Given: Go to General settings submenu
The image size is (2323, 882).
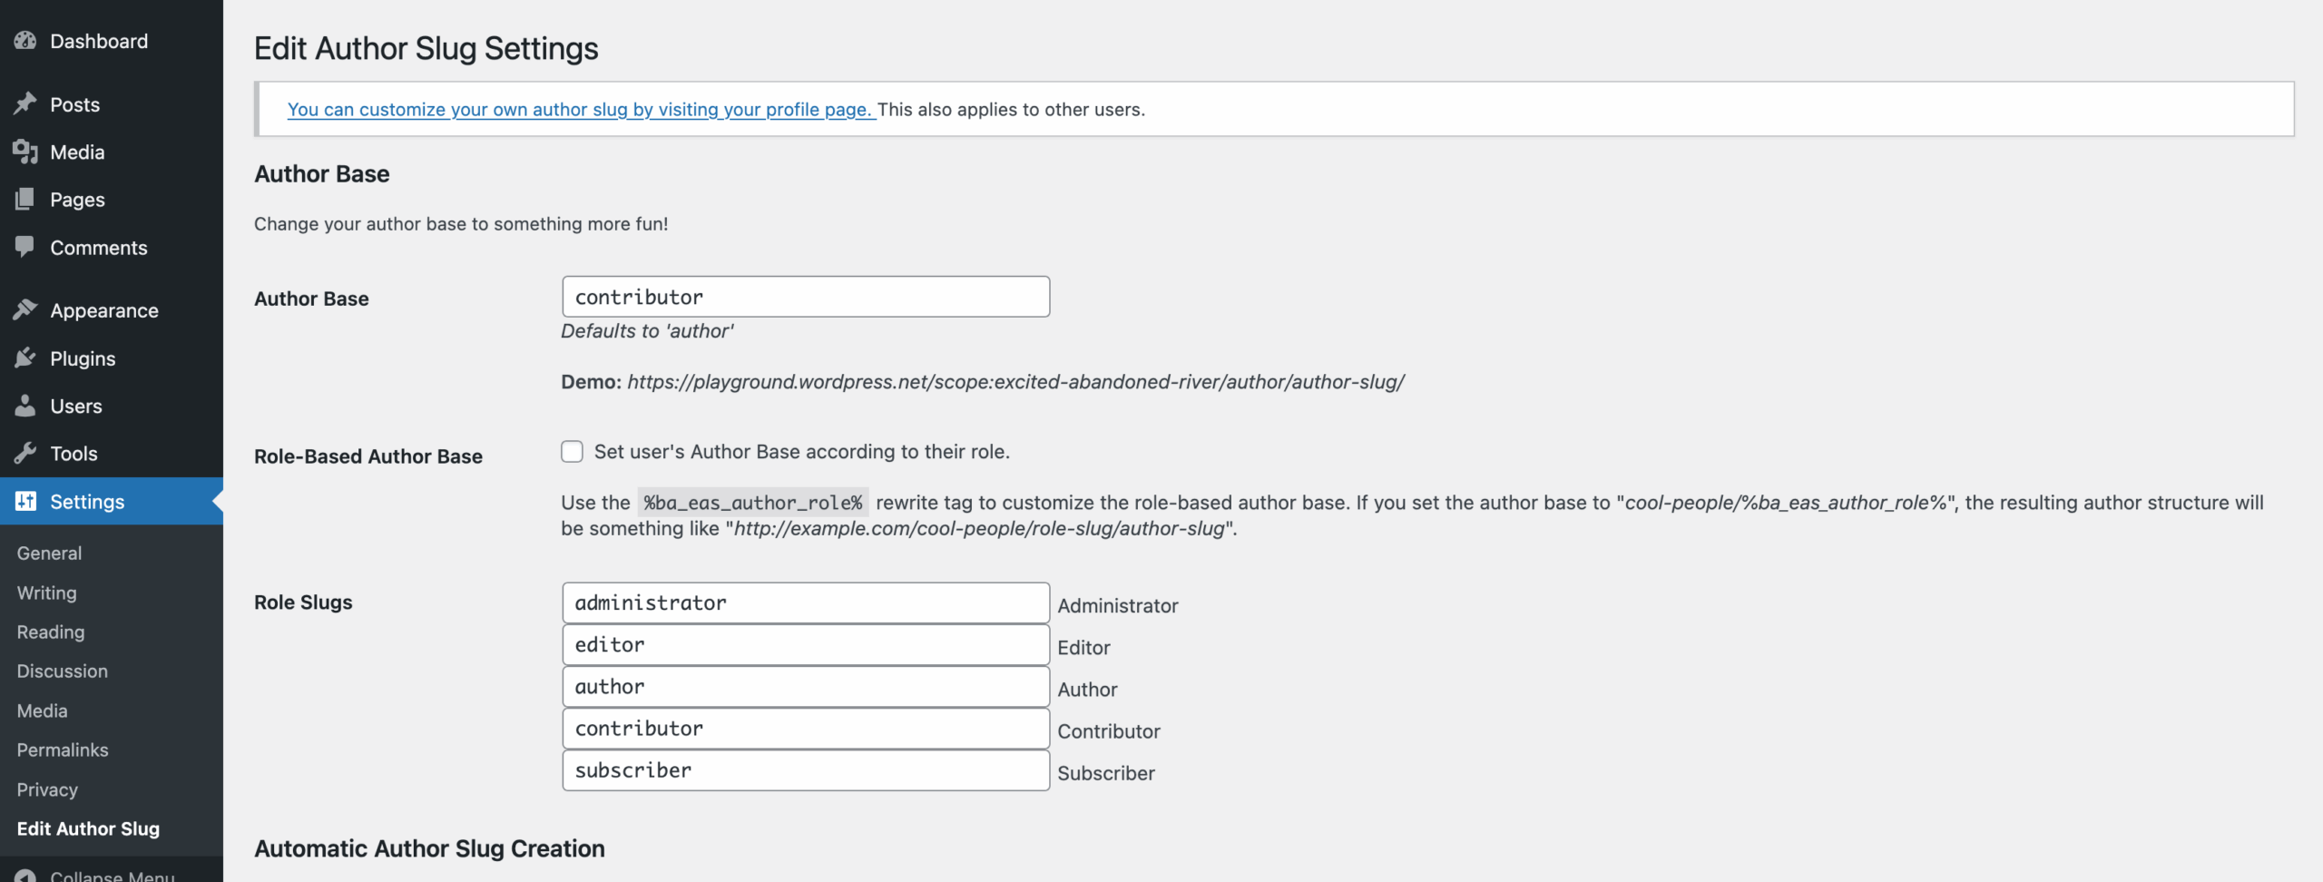Looking at the screenshot, I should click(x=49, y=553).
